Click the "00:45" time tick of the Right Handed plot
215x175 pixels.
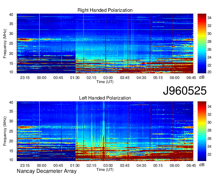pos(58,78)
